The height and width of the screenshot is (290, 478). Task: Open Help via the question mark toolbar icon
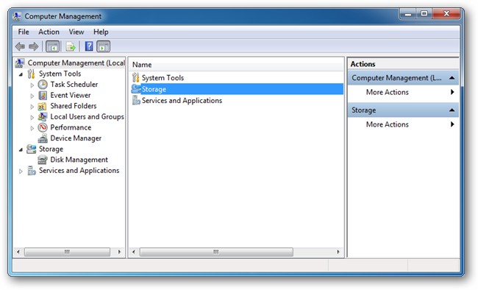tap(89, 46)
